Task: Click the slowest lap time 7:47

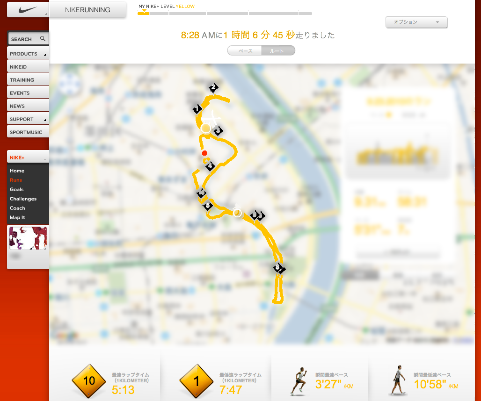Action: pyautogui.click(x=231, y=390)
